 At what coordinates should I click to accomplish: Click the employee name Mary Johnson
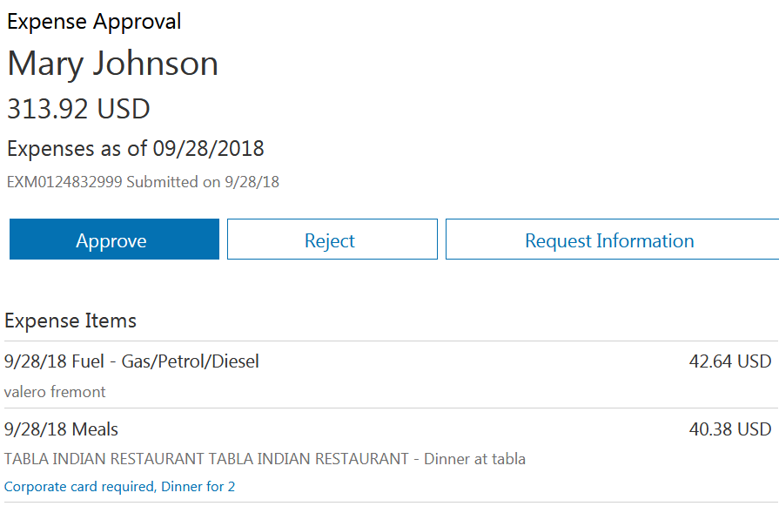click(x=113, y=64)
